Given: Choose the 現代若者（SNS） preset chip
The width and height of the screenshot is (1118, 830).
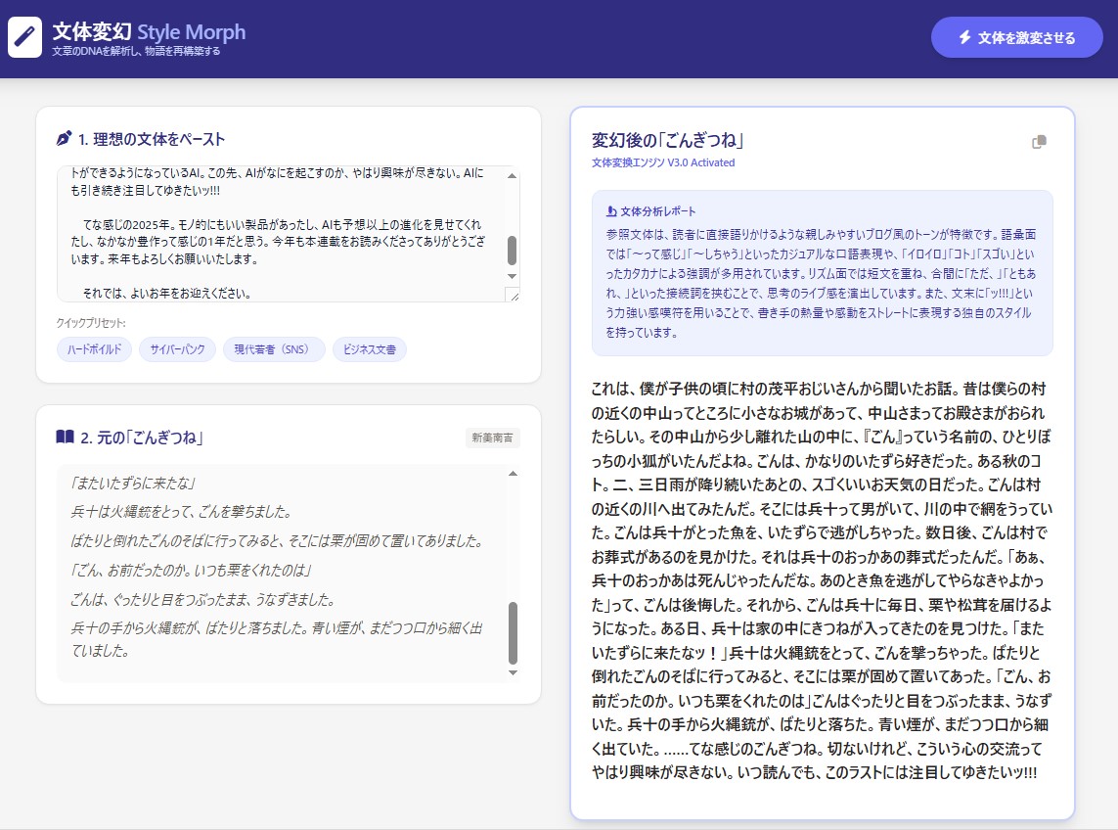Looking at the screenshot, I should [x=274, y=349].
